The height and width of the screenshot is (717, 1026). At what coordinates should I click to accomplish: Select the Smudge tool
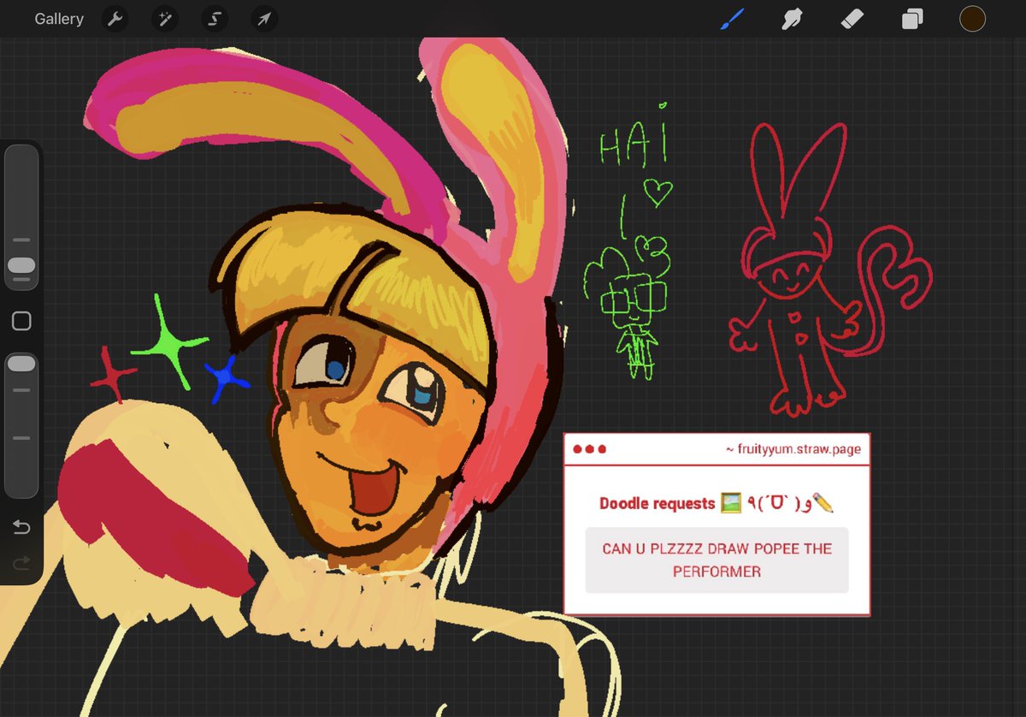792,19
